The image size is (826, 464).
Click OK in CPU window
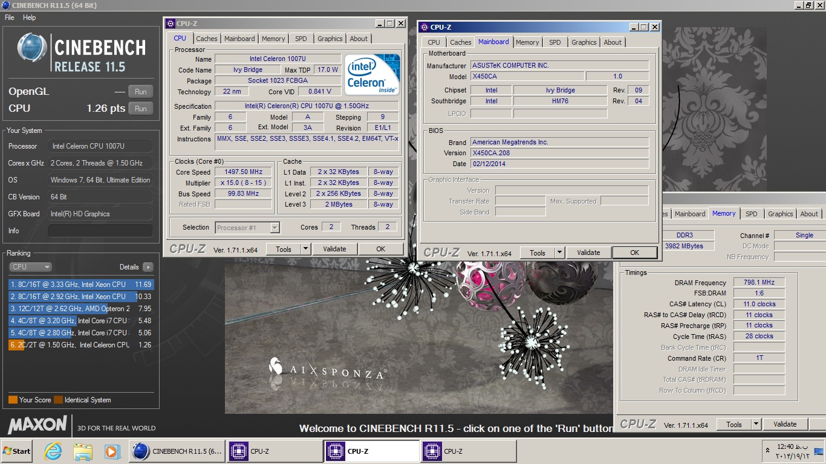380,249
